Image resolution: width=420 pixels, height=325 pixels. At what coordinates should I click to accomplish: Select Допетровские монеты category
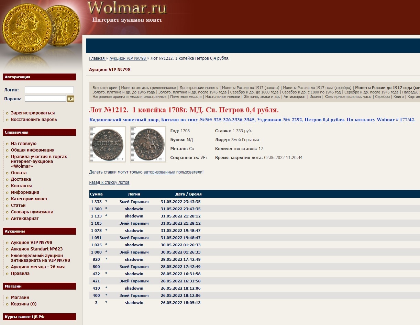[199, 88]
